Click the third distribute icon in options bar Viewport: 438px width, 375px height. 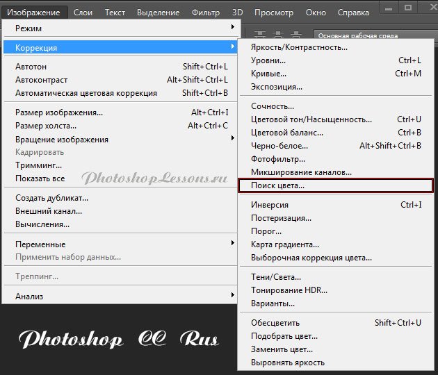point(296,34)
